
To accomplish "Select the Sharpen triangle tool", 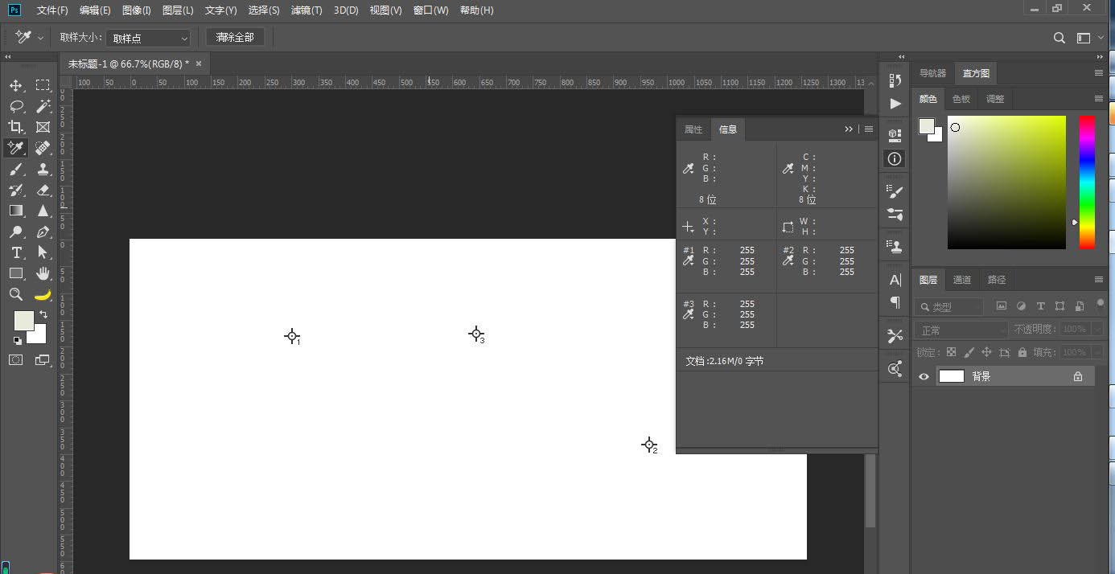I will (43, 211).
